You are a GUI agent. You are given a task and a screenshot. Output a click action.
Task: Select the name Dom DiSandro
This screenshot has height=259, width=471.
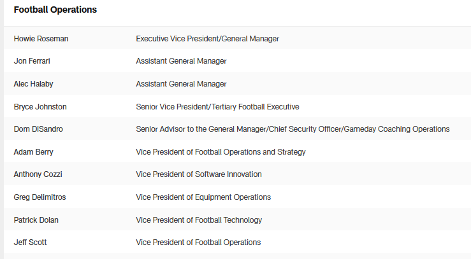click(x=38, y=129)
